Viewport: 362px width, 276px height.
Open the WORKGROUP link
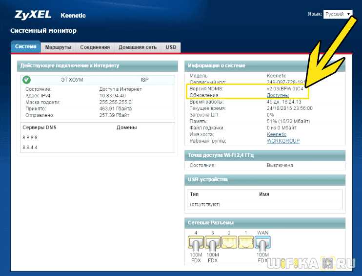pos(283,141)
